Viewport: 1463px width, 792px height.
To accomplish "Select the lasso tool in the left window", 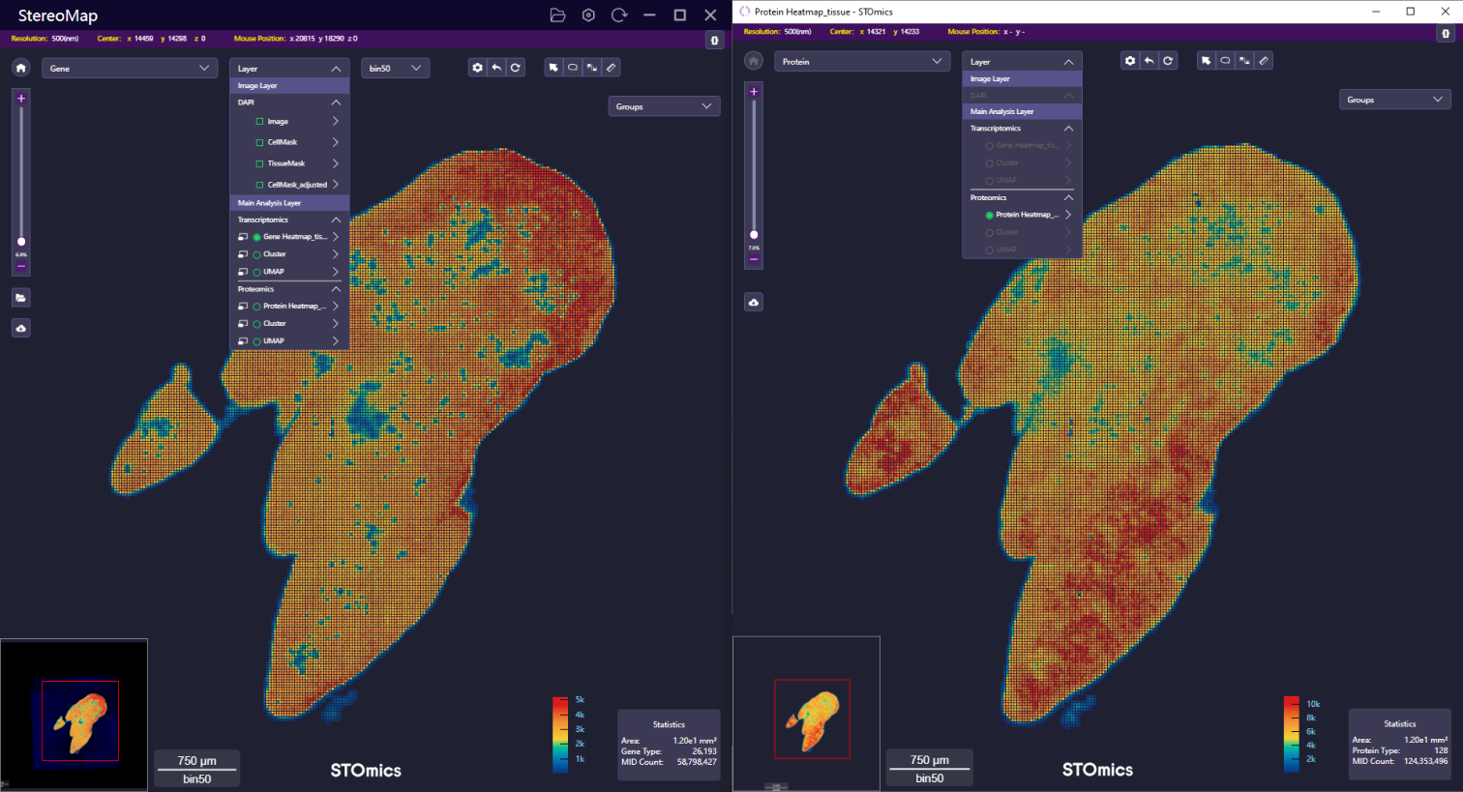I will coord(573,68).
